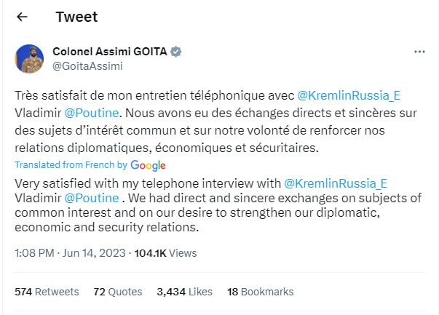Open the 72 Quotes list
439x315 pixels.
pos(118,292)
